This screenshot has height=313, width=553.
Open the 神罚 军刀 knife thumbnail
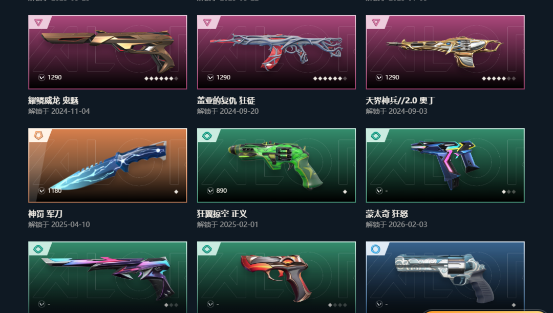coord(108,165)
